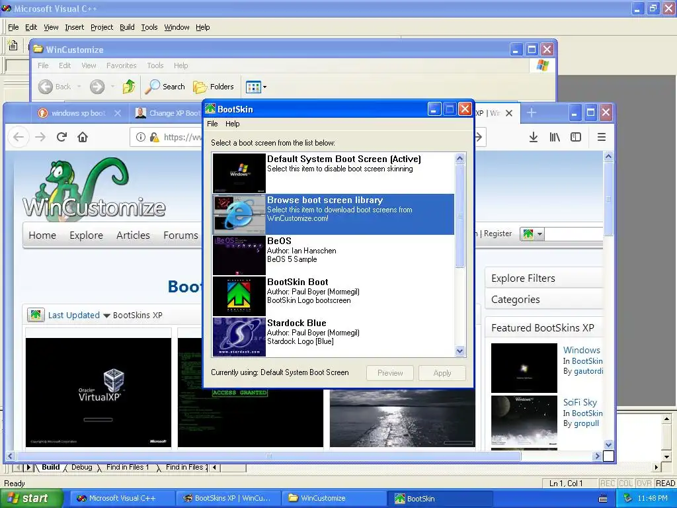This screenshot has height=508, width=677.
Task: Click the Apply button in BootSkin
Action: pyautogui.click(x=442, y=373)
